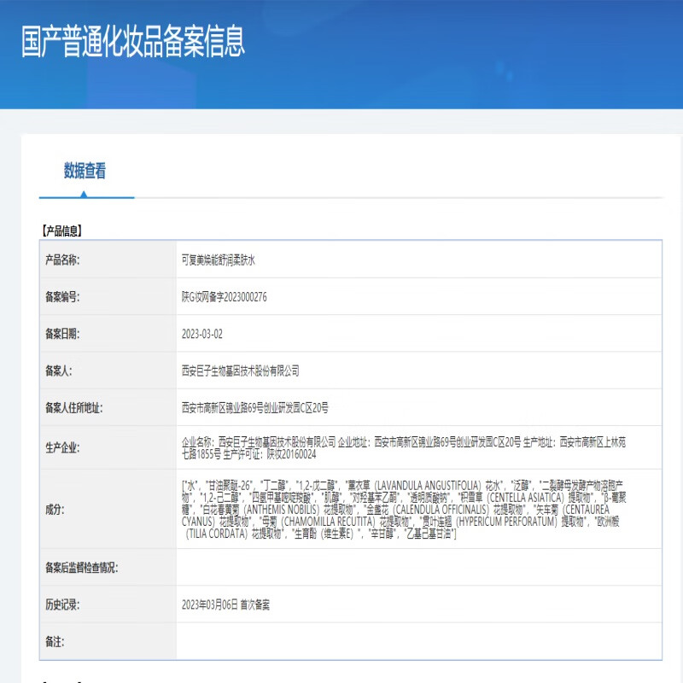Viewport: 683px width, 683px height.
Task: Click the 备案编号 row label
Action: [x=62, y=296]
